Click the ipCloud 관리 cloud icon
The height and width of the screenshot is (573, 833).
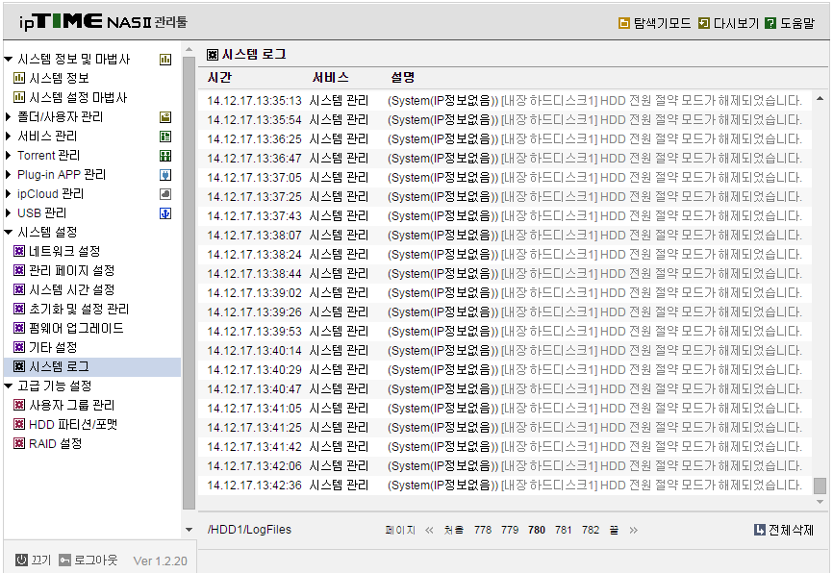(165, 194)
